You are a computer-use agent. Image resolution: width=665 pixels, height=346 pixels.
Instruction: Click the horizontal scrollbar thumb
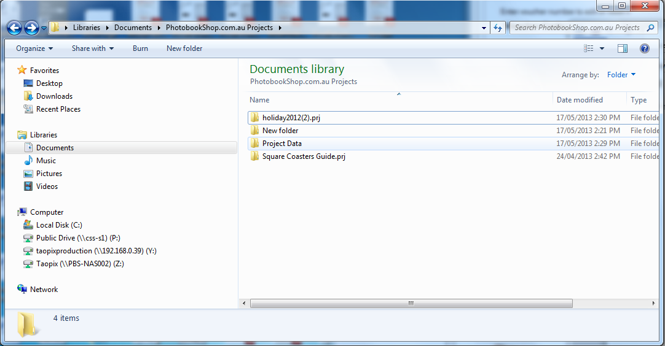pyautogui.click(x=411, y=303)
